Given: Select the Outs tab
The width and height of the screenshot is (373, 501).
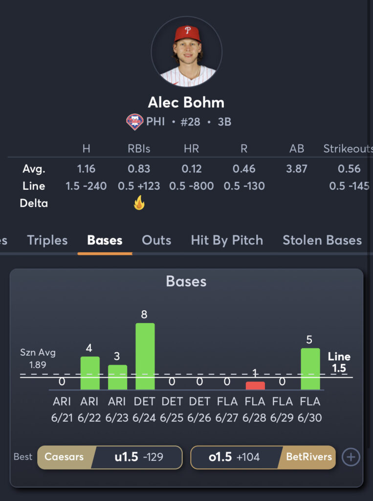Looking at the screenshot, I should pos(155,240).
